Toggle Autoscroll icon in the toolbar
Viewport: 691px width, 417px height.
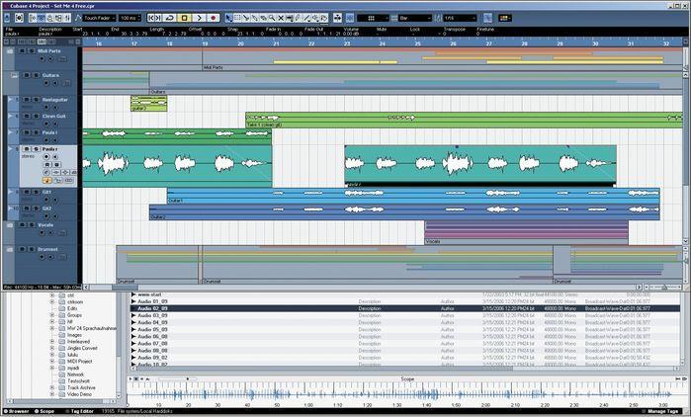pyautogui.click(x=337, y=18)
